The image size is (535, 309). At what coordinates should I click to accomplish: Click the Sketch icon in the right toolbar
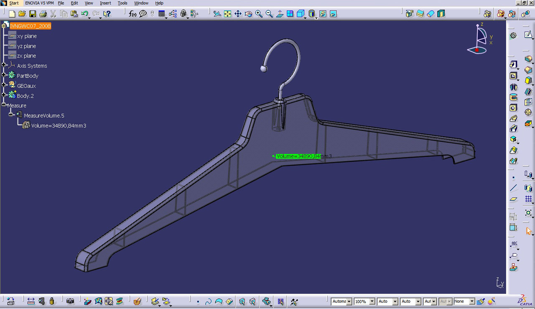tap(528, 35)
